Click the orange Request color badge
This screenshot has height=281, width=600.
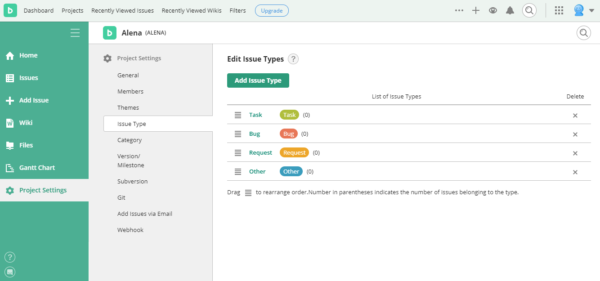pos(294,152)
